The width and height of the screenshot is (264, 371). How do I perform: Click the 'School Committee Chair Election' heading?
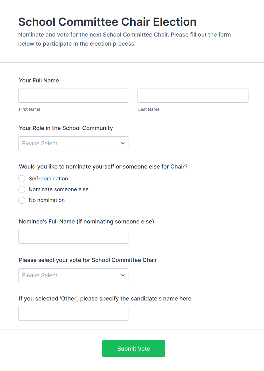pyautogui.click(x=107, y=22)
